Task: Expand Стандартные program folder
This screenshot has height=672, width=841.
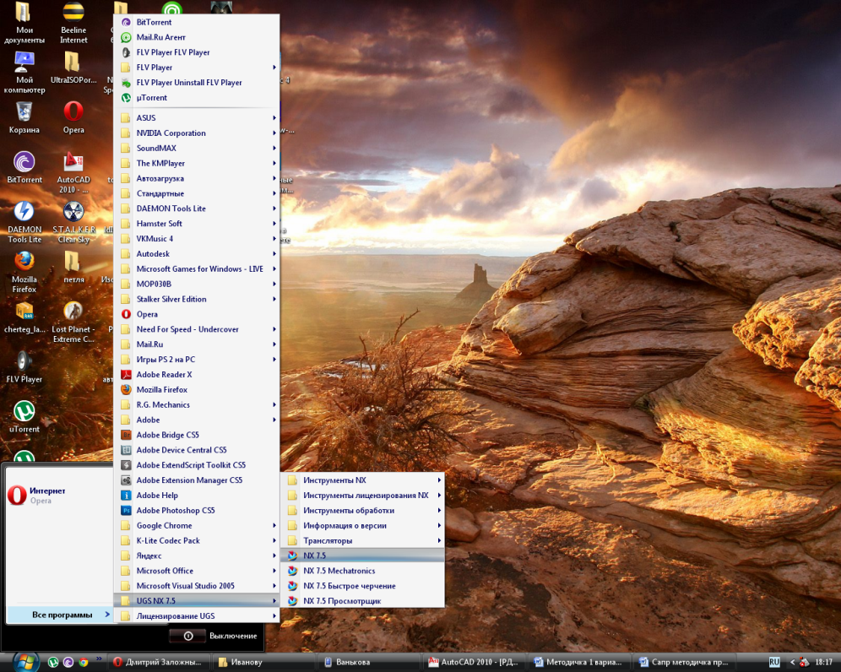Action: [197, 193]
